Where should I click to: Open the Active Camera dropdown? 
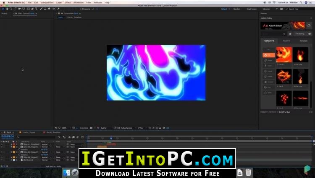(129, 128)
